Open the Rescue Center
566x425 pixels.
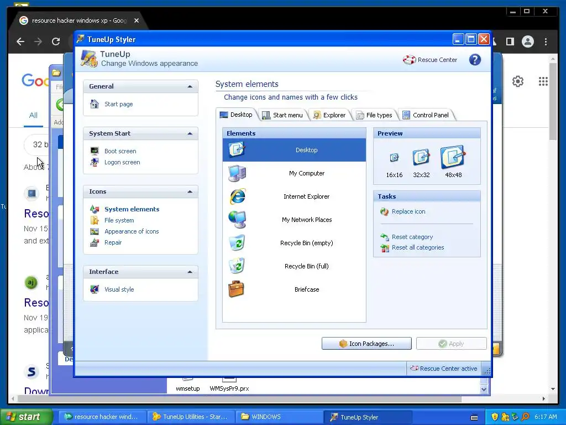click(430, 60)
